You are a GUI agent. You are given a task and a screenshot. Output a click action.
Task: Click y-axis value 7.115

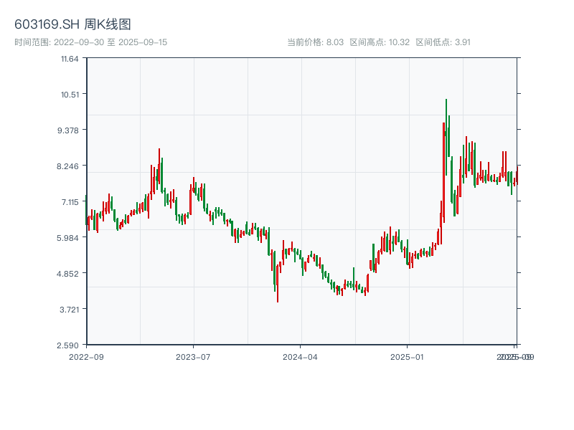point(70,202)
